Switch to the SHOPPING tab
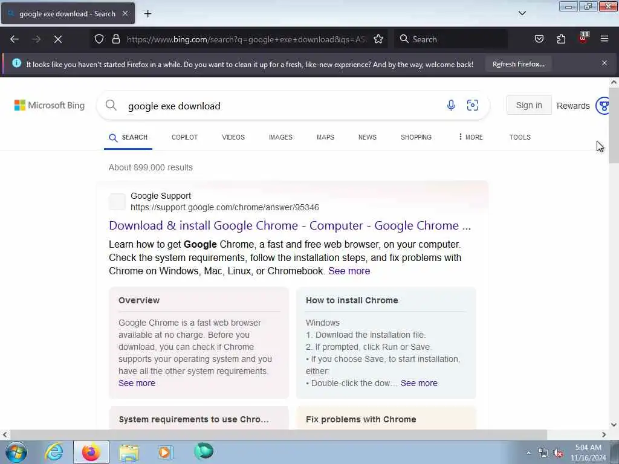 click(x=416, y=137)
